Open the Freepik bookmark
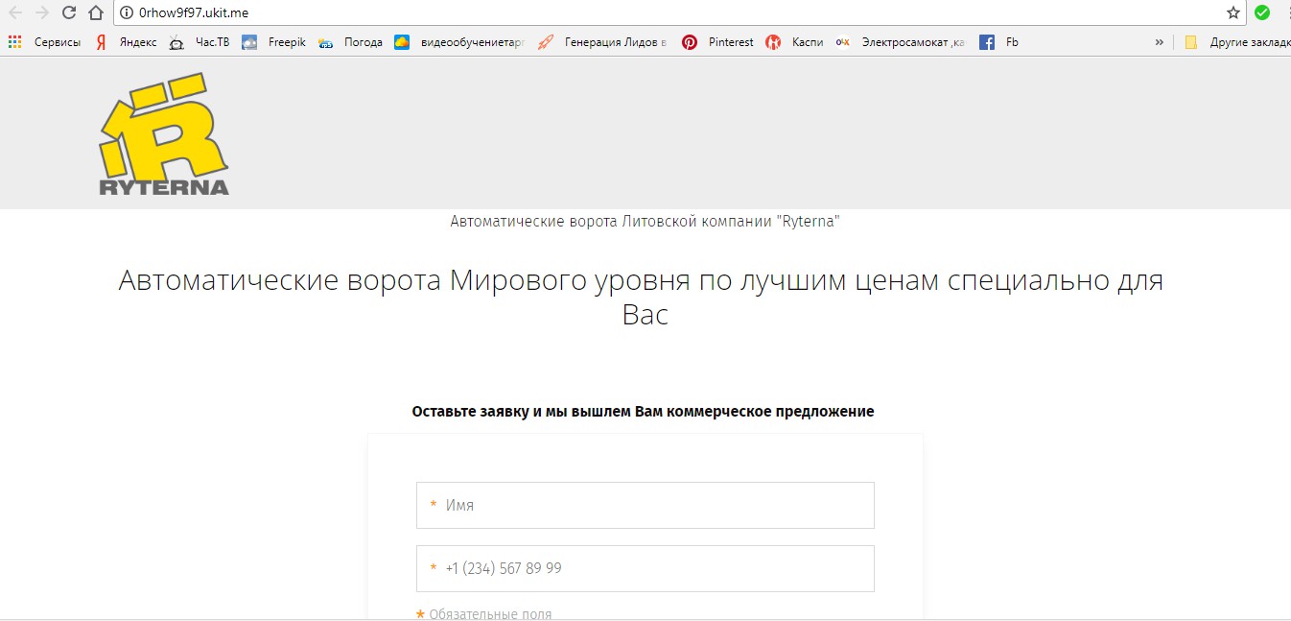The width and height of the screenshot is (1291, 621). 274,42
